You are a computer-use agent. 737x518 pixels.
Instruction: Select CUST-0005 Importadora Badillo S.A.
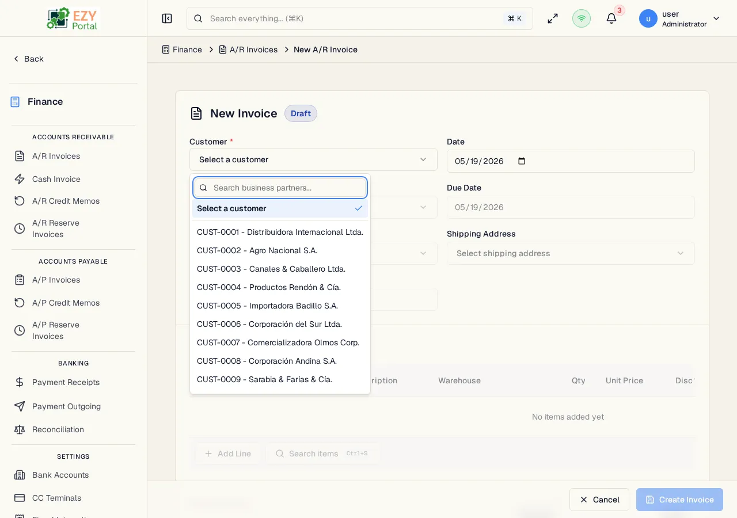click(280, 306)
